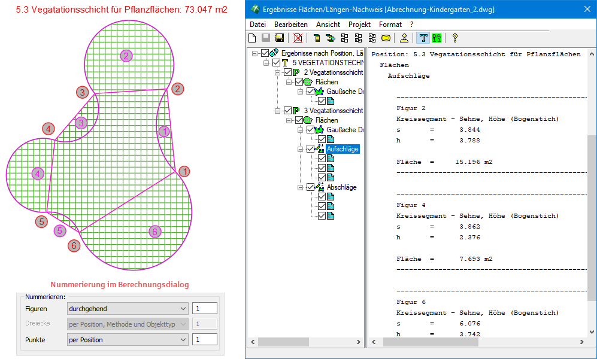This screenshot has width=597, height=359.
Task: Click the stamp icon in toolbar
Action: (x=404, y=38)
